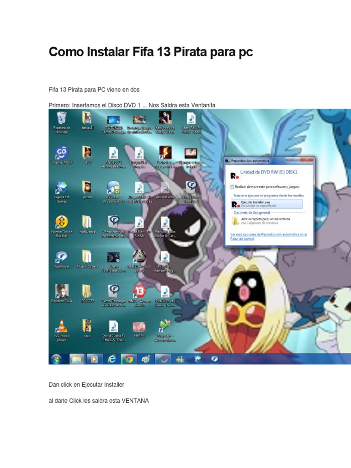Viewport: 351px width, 468px height.
Task: Open the Dread Mar - Tu Sin Mi MP3
Action: coord(139,227)
